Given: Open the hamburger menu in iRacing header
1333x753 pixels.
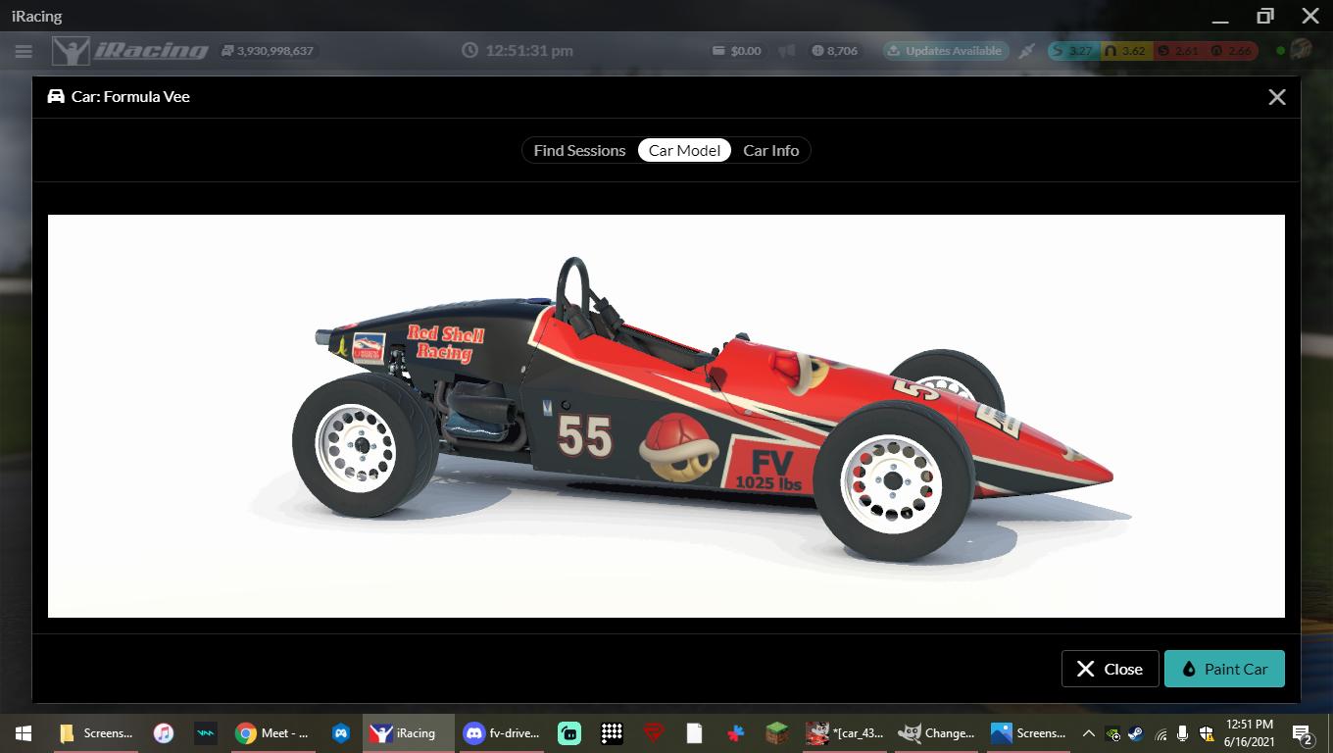Looking at the screenshot, I should click(24, 50).
